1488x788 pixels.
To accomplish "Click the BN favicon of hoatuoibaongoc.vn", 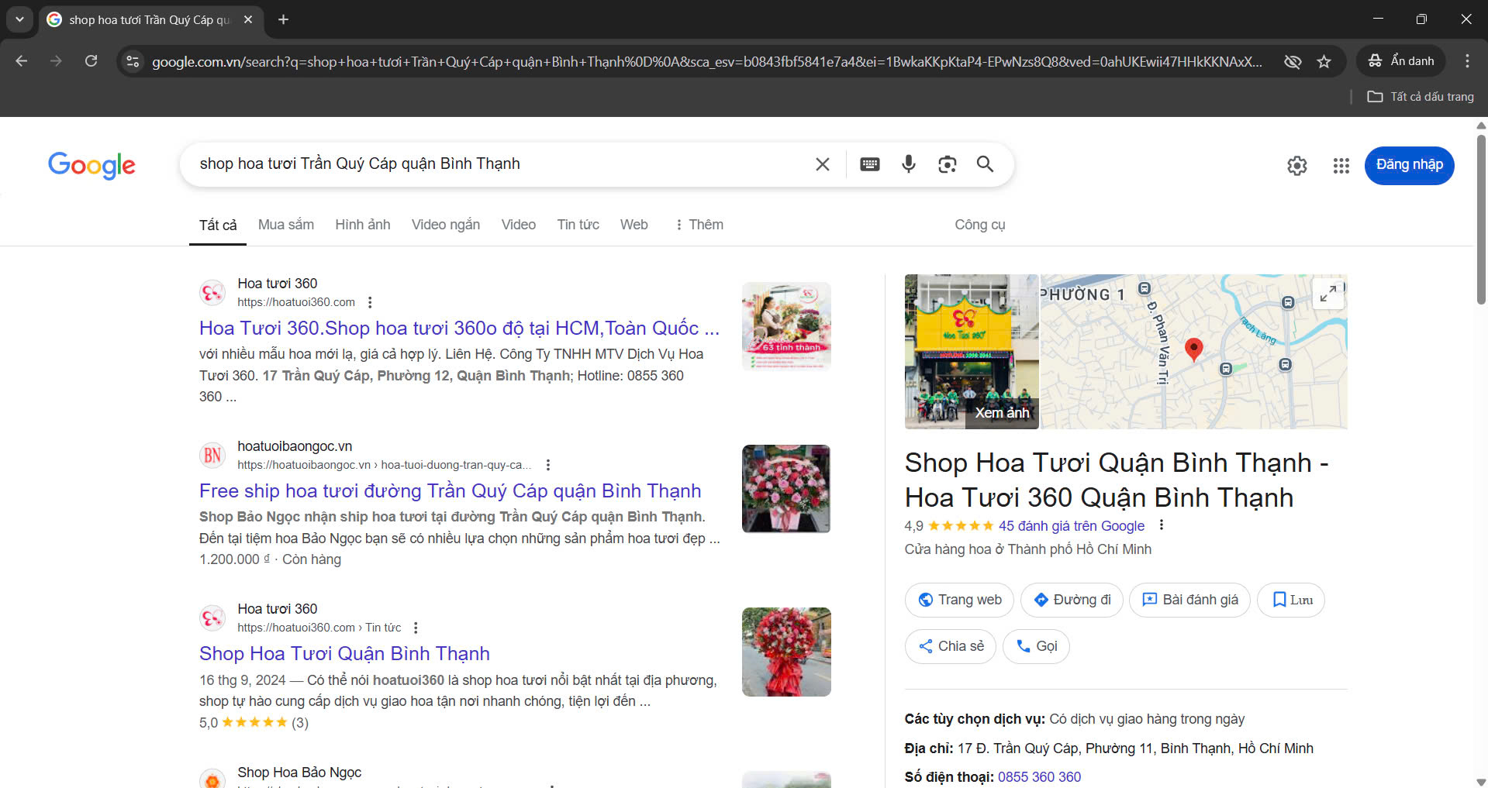I will [x=212, y=456].
